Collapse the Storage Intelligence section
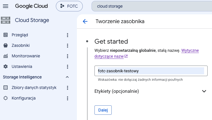Image resolution: width=212 pixels, height=120 pixels. point(67,77)
